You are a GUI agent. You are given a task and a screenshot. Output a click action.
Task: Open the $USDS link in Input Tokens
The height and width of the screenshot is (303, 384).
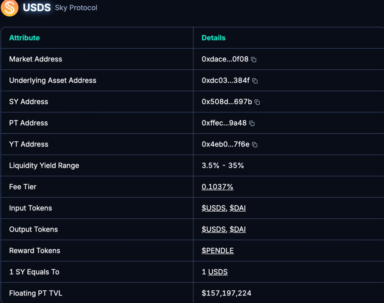213,208
